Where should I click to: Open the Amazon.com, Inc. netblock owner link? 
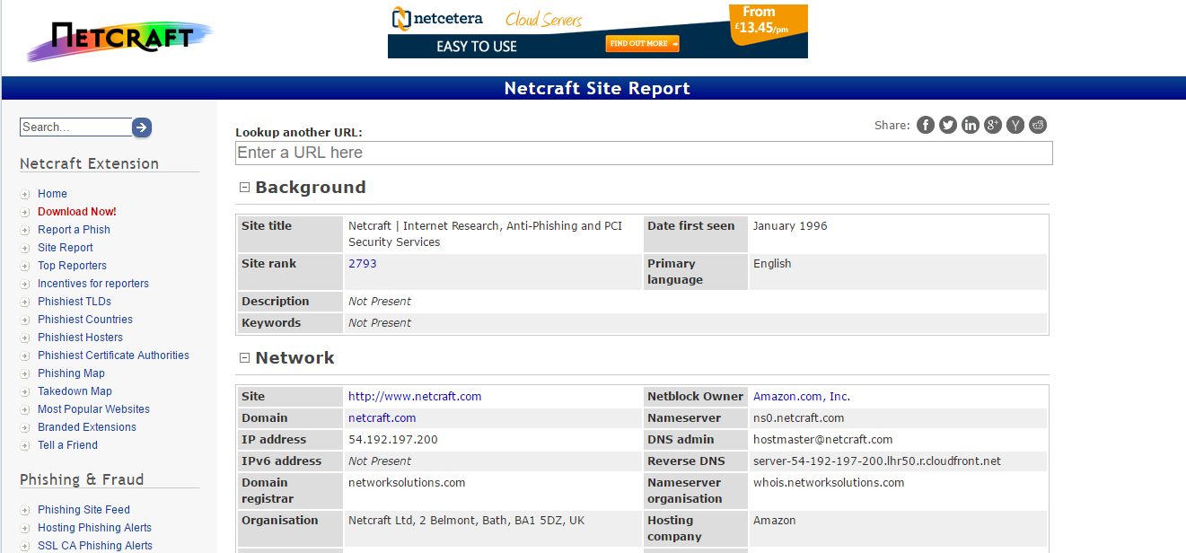coord(801,397)
